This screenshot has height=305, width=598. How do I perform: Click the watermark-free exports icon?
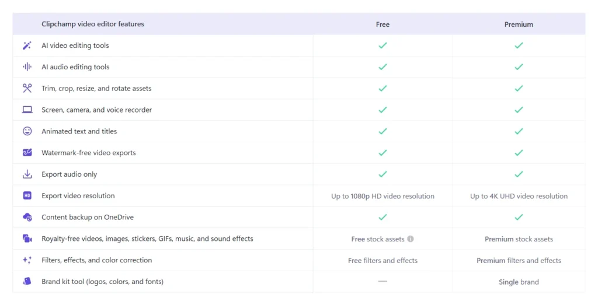pos(27,153)
